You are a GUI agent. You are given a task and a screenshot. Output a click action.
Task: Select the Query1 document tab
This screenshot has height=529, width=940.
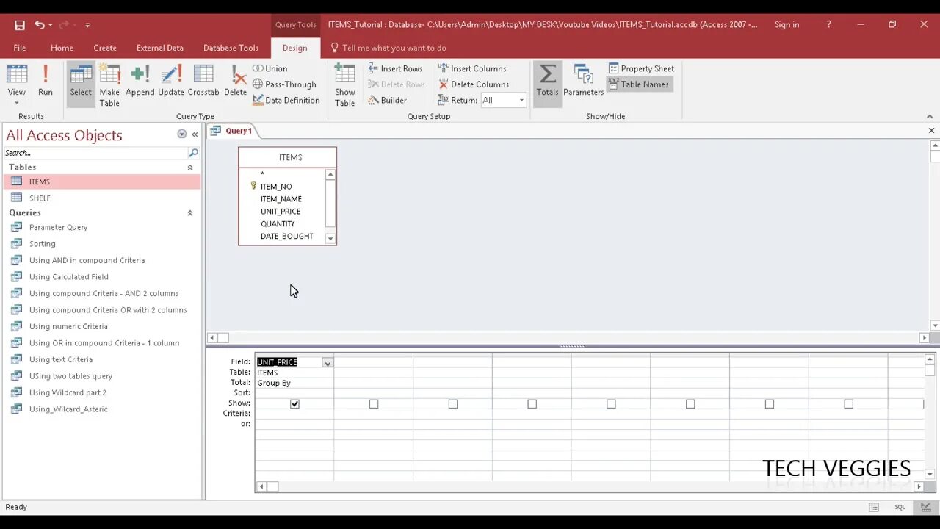232,131
